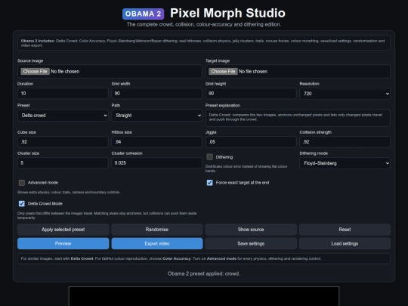The height and width of the screenshot is (306, 408).
Task: Click the OBAMA 2 badge logo
Action: (x=143, y=14)
